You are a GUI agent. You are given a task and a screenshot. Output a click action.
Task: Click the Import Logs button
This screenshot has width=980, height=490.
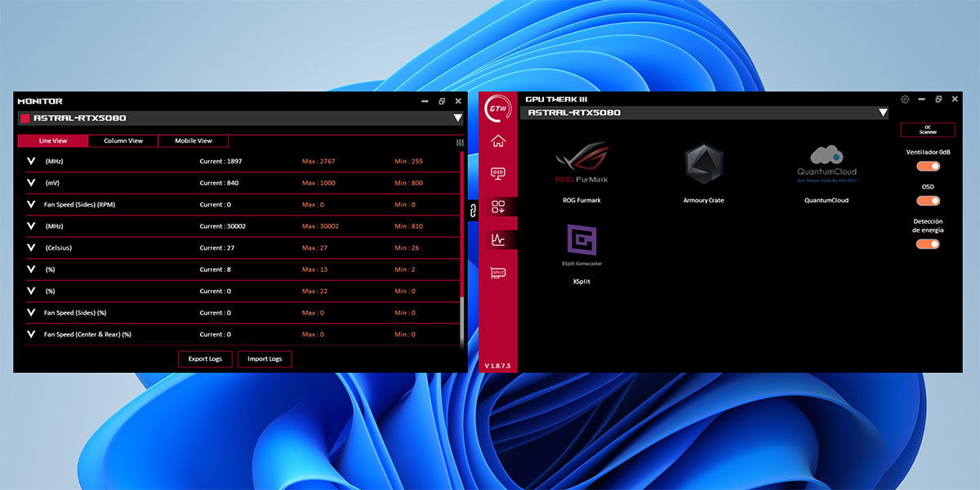coord(265,359)
